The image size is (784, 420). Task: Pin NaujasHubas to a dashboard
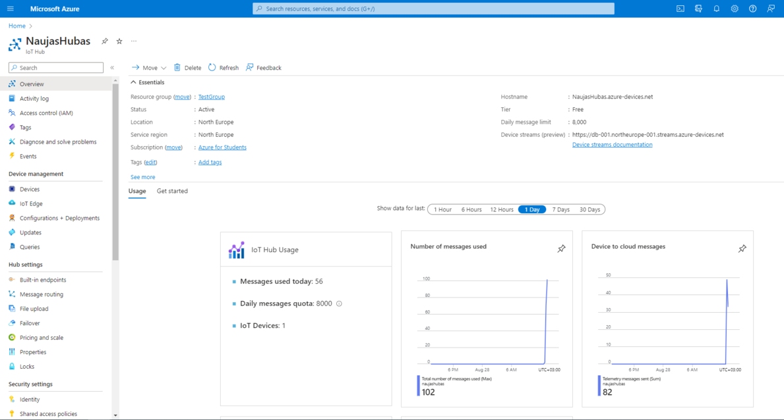coord(104,41)
